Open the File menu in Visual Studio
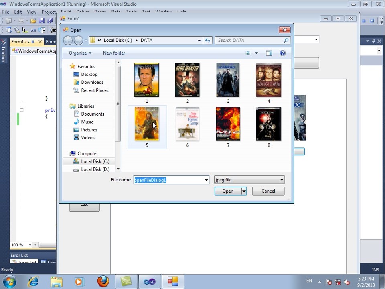The width and height of the screenshot is (385, 289). click(5, 12)
